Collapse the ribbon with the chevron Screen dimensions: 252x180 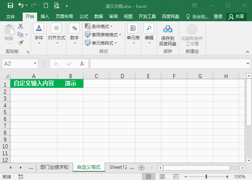coord(248,52)
